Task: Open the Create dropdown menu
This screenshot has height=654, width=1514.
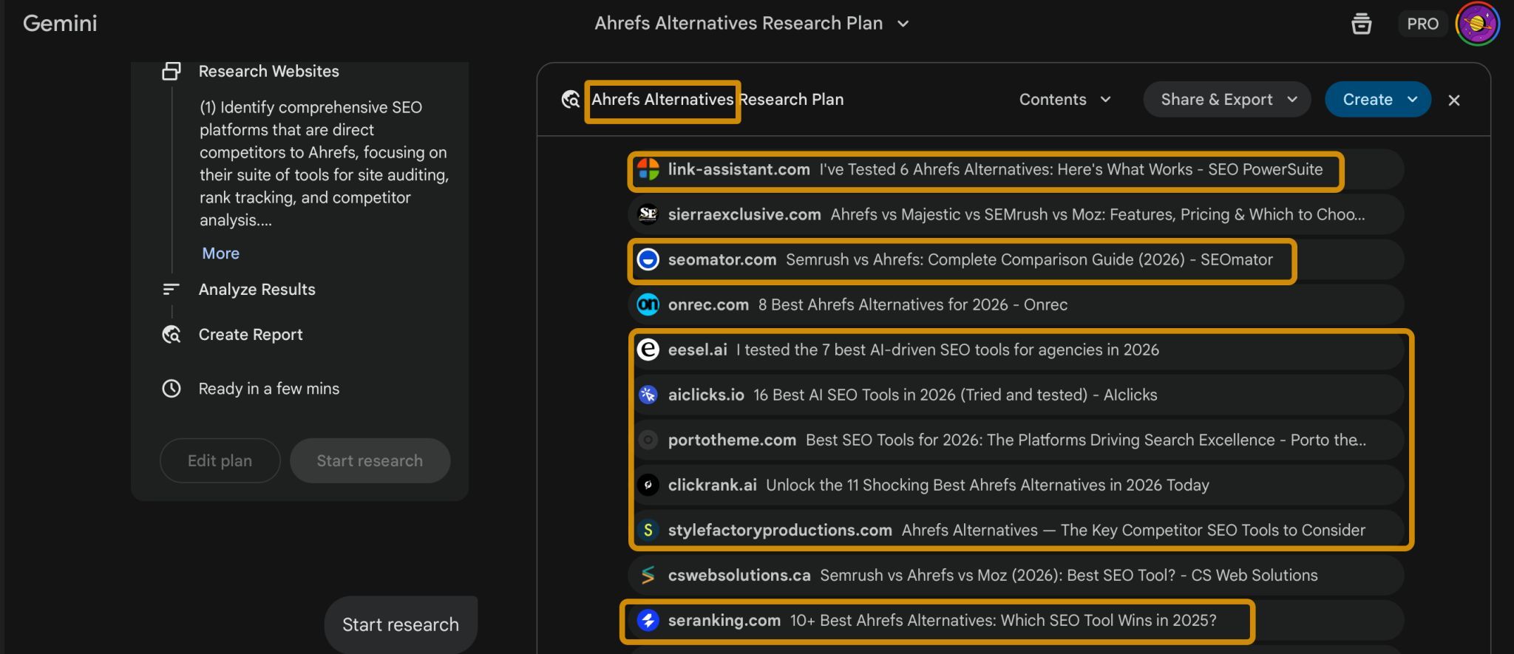Action: [x=1377, y=100]
